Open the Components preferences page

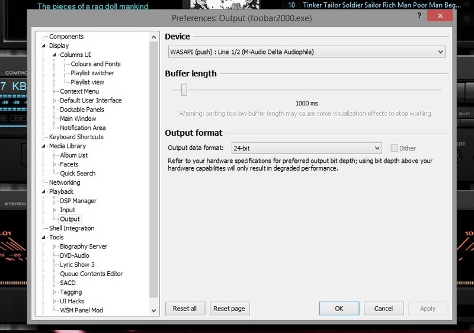(66, 37)
